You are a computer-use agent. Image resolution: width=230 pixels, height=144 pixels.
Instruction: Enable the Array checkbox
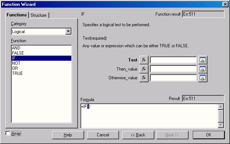8,133
